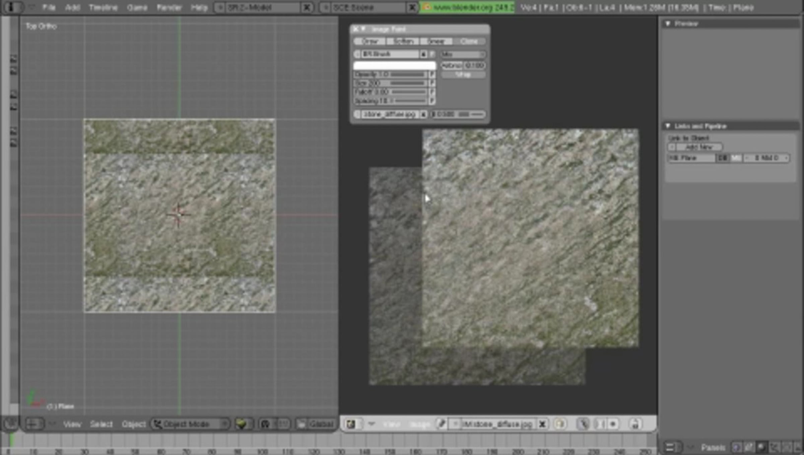Click the Wrap button in Image Paint
The width and height of the screenshot is (804, 455).
[463, 74]
